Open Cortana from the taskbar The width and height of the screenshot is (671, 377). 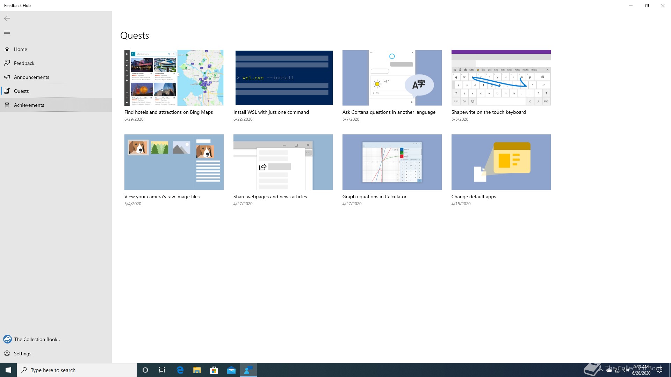[145, 370]
